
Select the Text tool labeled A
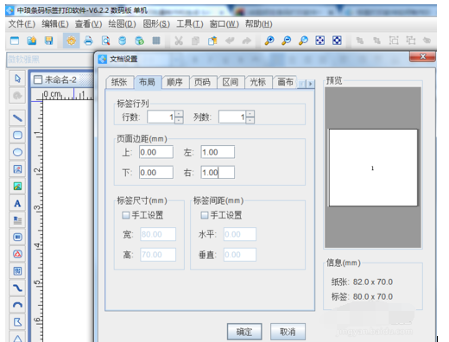pos(17,203)
